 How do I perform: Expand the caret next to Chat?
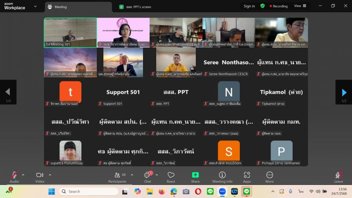[157, 175]
